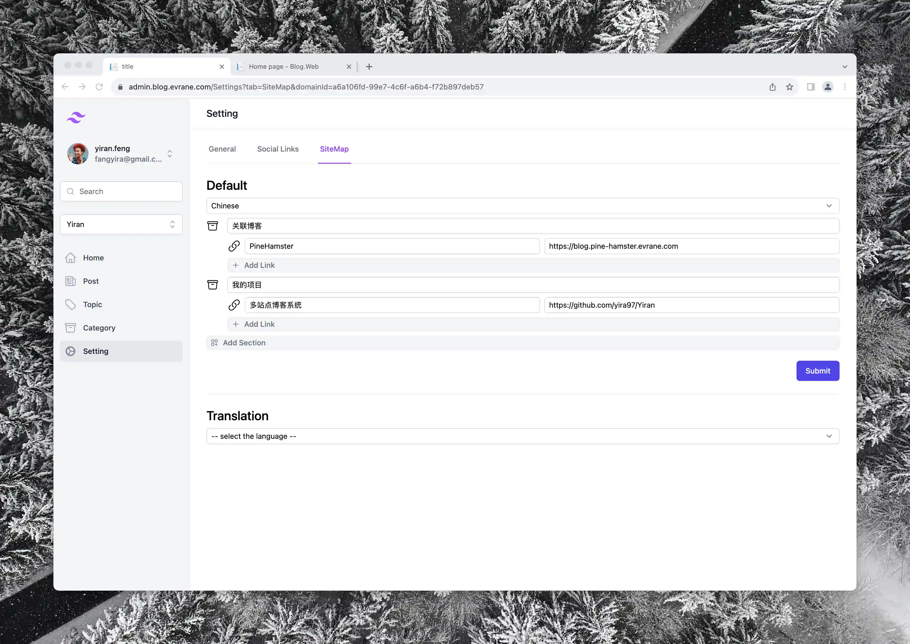Open the select the language dropdown
This screenshot has width=910, height=644.
523,436
